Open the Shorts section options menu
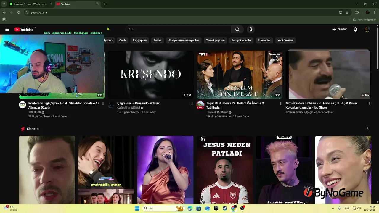Image resolution: width=379 pixels, height=213 pixels. (367, 129)
